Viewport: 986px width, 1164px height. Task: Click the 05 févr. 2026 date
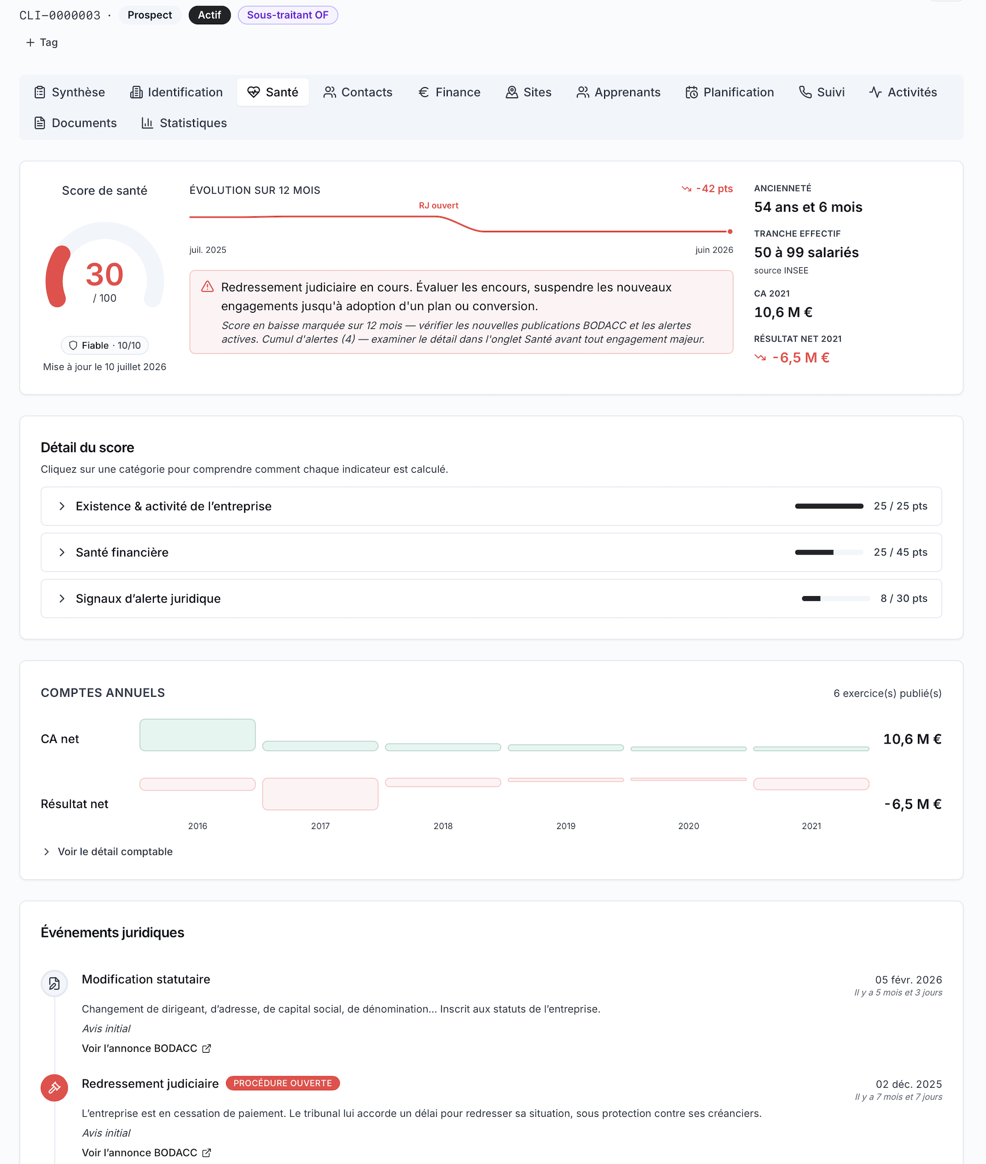point(908,980)
